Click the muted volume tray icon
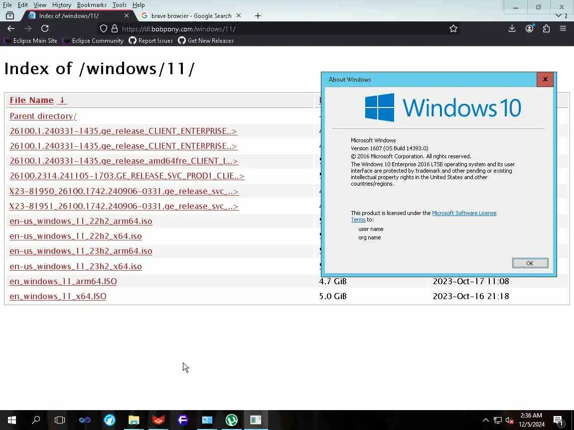Viewport: 574px width, 430px height. (509, 420)
